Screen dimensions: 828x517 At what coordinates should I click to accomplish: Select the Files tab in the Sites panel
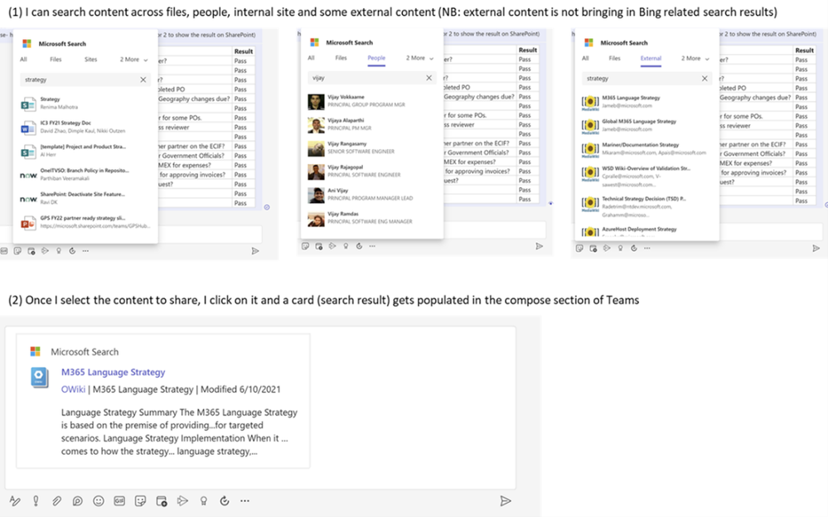click(x=56, y=59)
